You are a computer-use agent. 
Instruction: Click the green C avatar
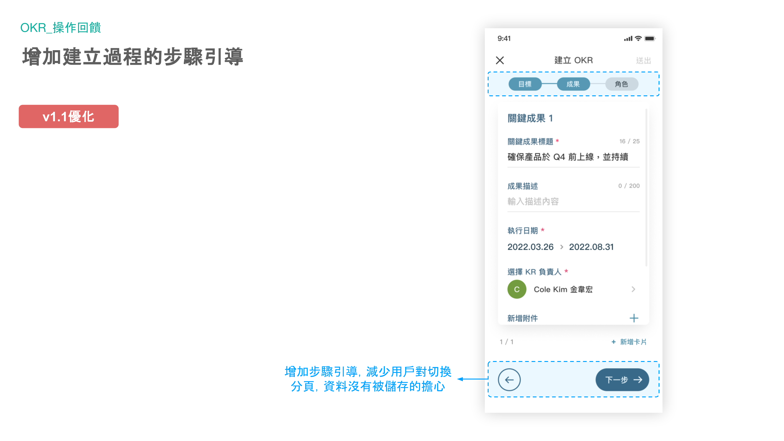517,289
